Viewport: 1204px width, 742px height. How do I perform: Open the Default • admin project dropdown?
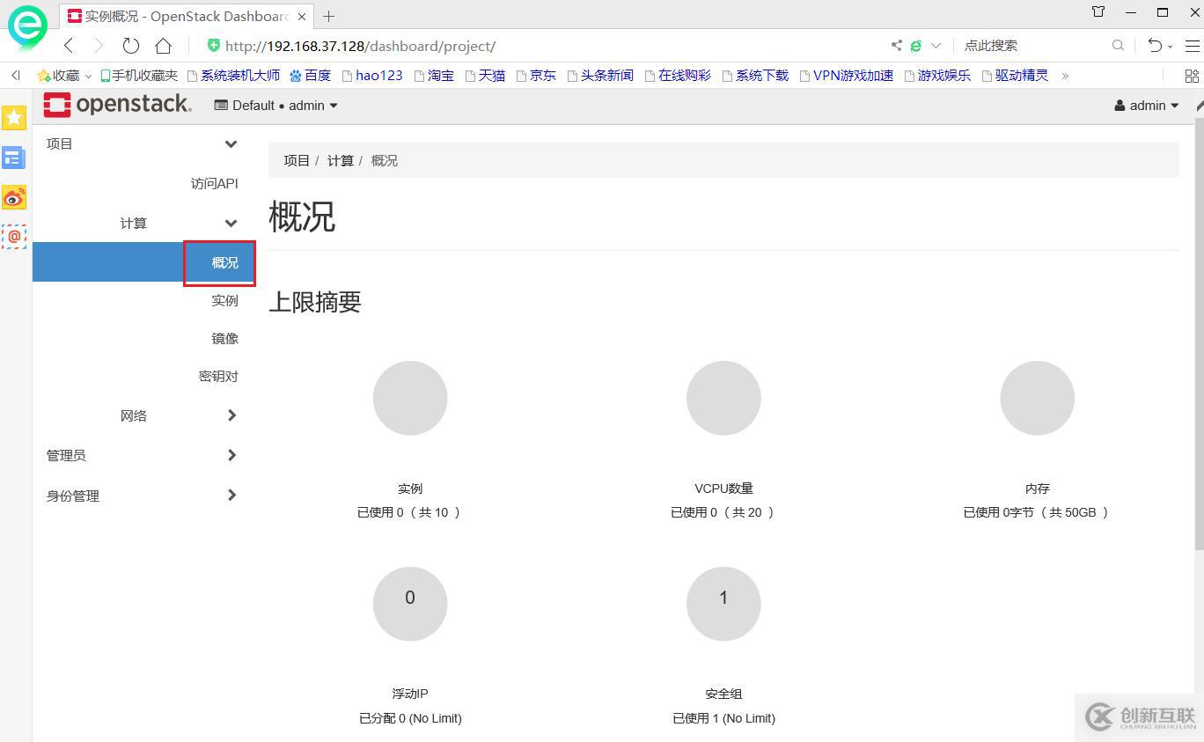276,106
